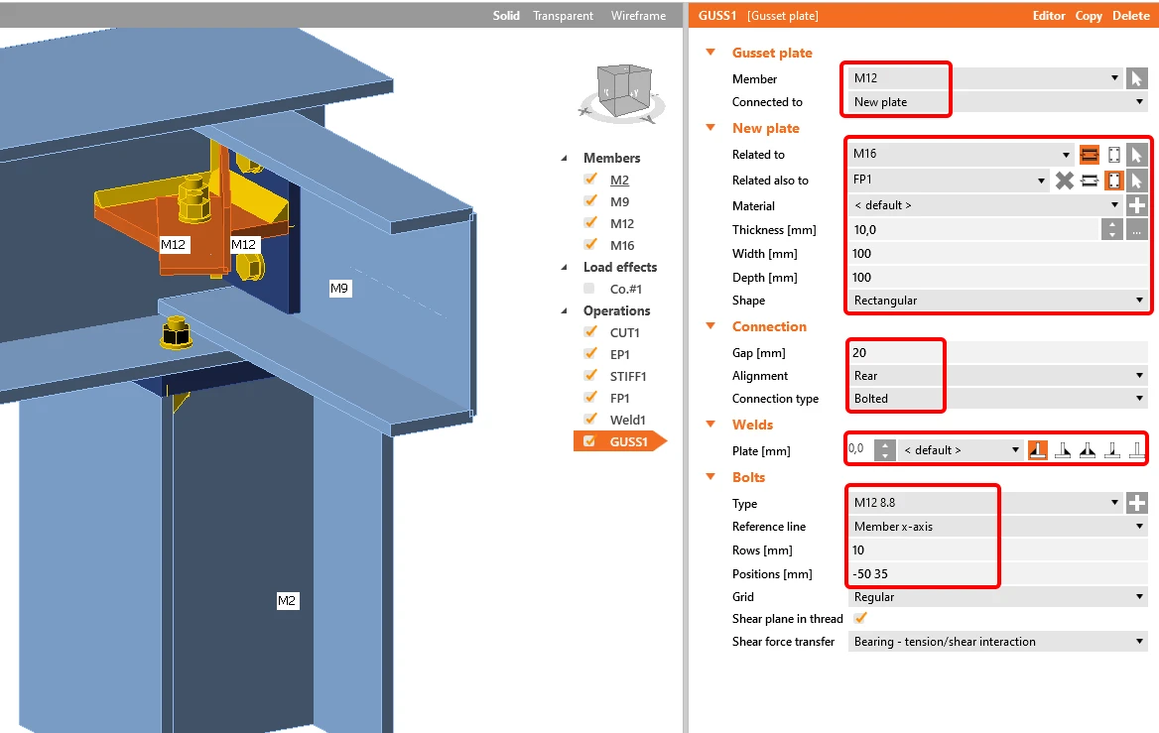1159x733 pixels.
Task: Add new bolt type with plus icon
Action: (x=1137, y=503)
